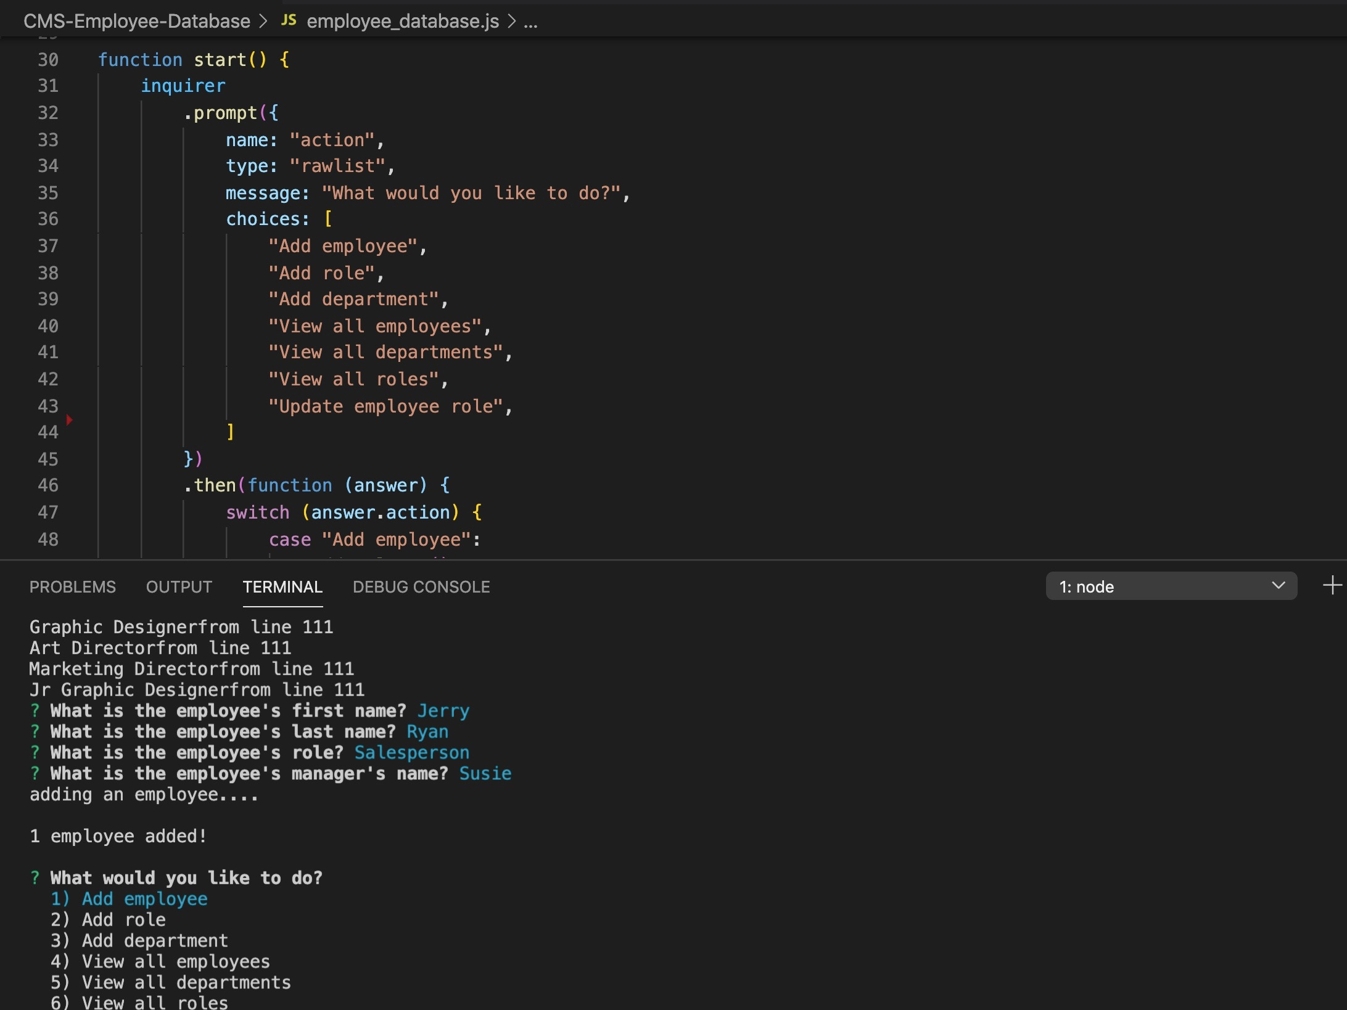
Task: Click the "View all roles" string on line 42
Action: pos(353,379)
